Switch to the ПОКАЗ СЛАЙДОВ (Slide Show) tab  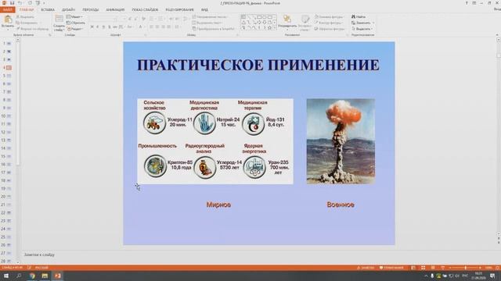pyautogui.click(x=145, y=10)
